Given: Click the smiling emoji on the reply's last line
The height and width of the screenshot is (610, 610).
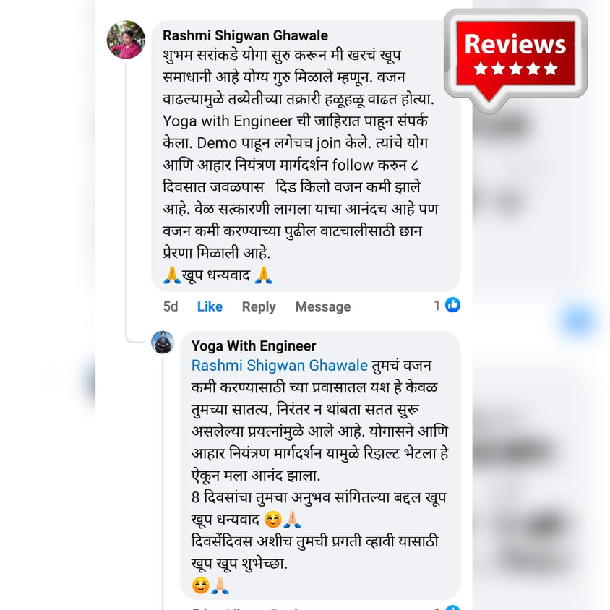Looking at the screenshot, I should [x=201, y=585].
